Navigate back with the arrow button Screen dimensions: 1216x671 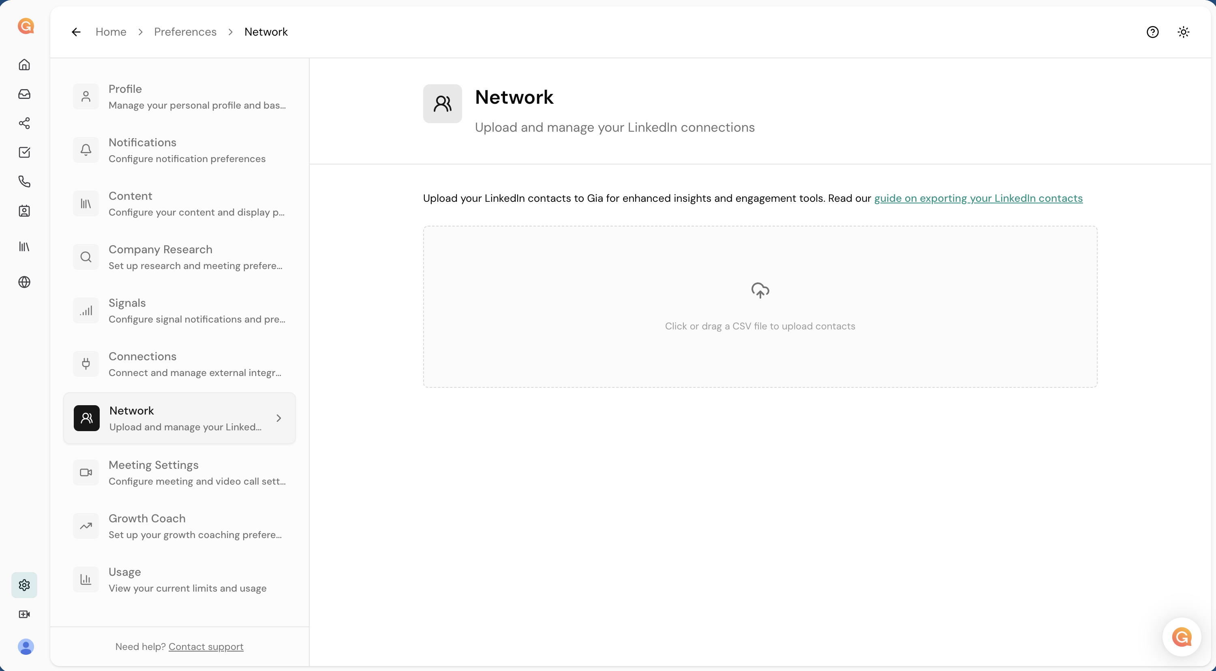(x=76, y=32)
